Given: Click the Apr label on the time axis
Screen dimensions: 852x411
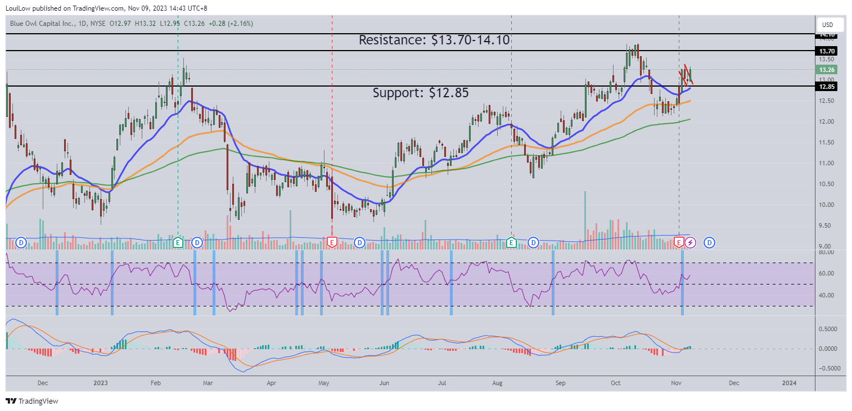Looking at the screenshot, I should point(272,383).
